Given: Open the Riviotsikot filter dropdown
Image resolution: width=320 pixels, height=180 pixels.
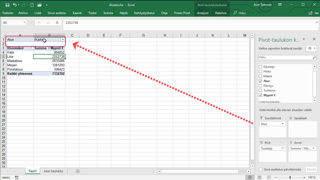Looking at the screenshot, I should pyautogui.click(x=31, y=48).
